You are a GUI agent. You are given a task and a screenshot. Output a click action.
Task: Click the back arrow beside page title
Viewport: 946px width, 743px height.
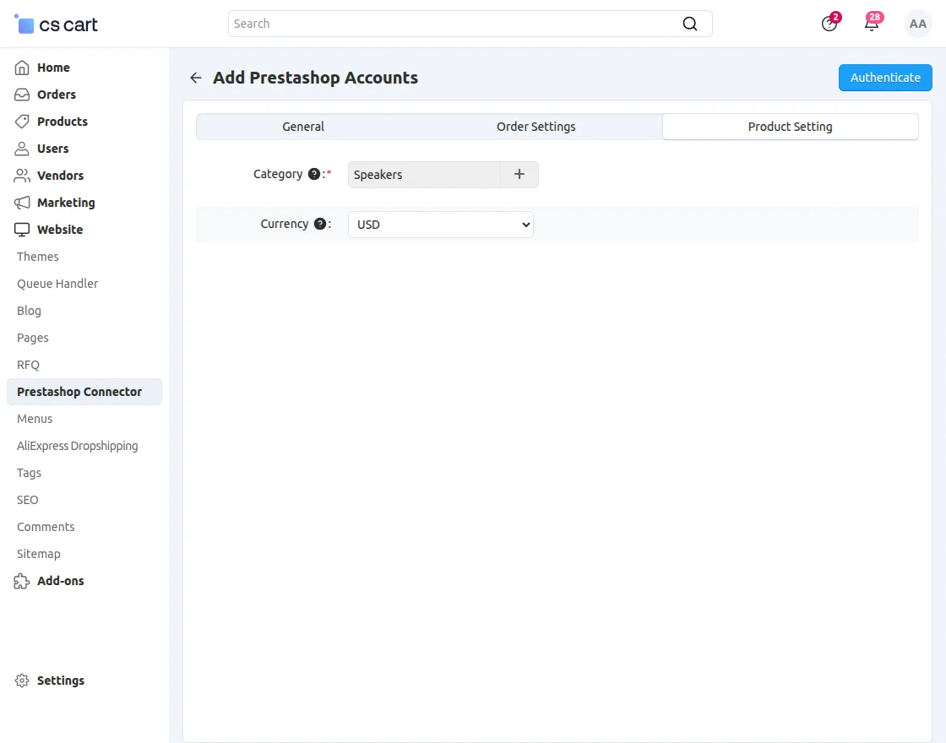[196, 78]
